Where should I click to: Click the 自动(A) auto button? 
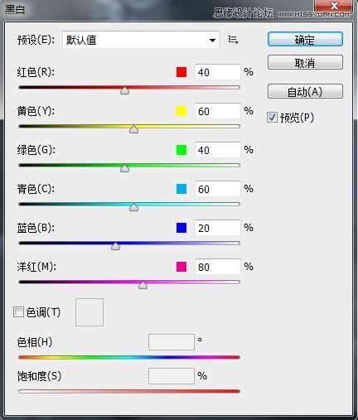click(305, 91)
